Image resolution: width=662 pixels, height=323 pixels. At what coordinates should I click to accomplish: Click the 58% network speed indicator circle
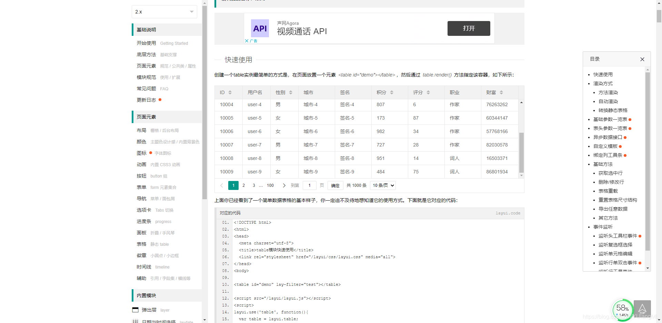[623, 309]
